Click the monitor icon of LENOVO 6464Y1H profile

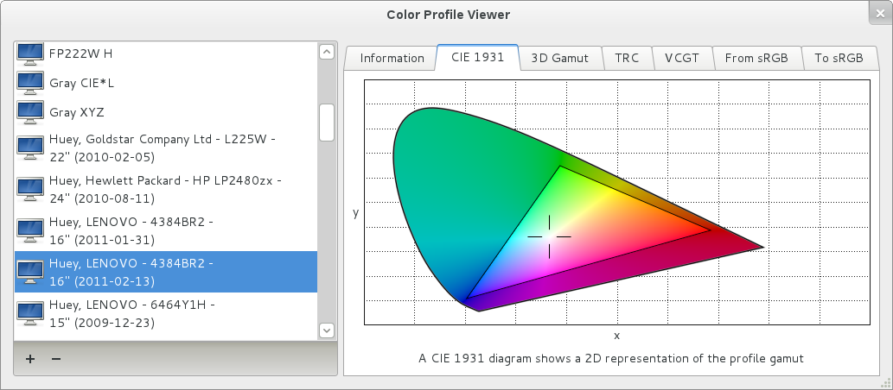coord(30,313)
